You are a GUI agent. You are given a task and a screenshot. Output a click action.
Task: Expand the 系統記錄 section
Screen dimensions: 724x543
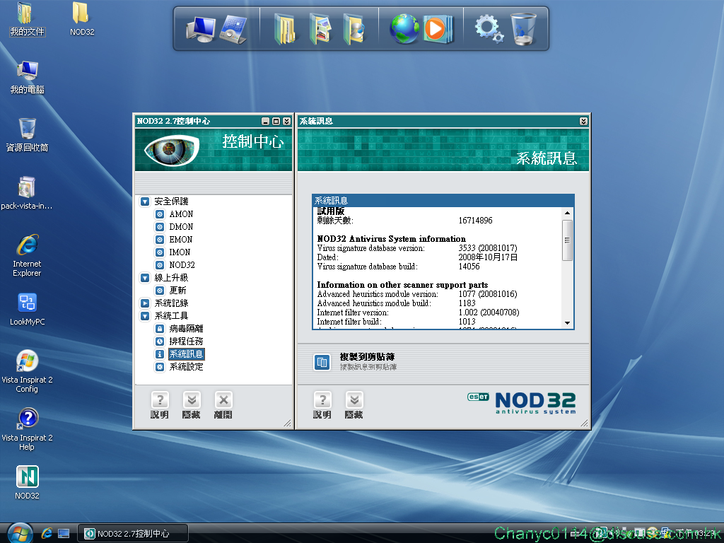pos(145,303)
